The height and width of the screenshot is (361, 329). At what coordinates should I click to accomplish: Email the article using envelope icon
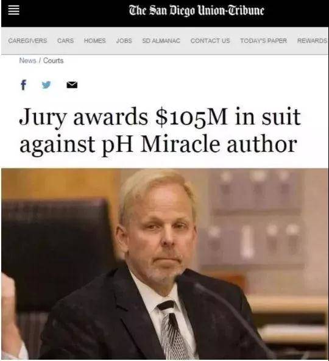click(72, 85)
